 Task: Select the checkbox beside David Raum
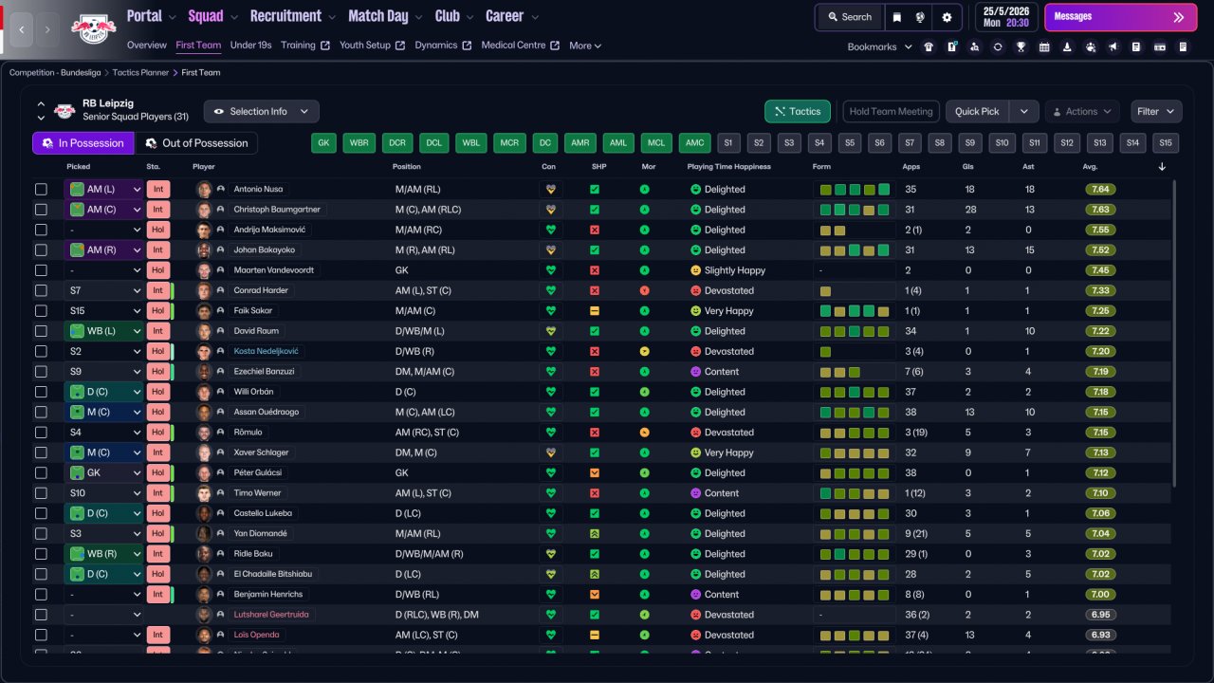(x=41, y=331)
